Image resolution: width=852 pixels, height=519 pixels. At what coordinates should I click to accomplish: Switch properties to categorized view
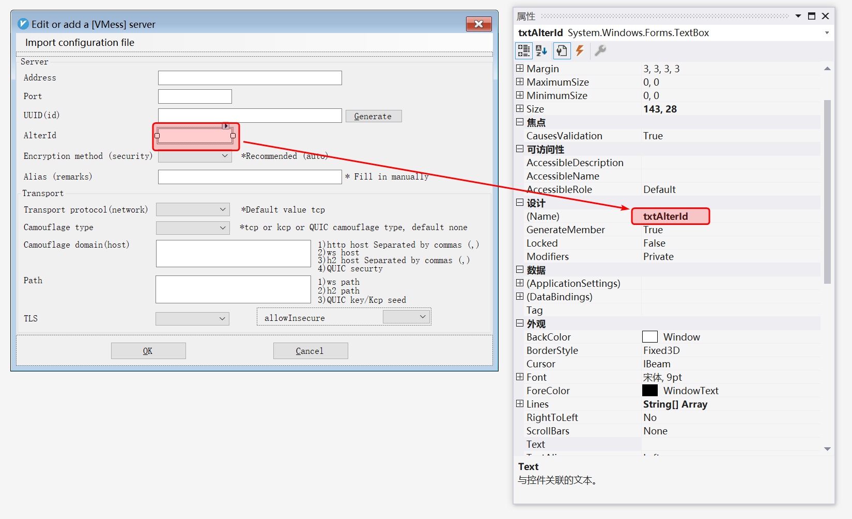523,51
